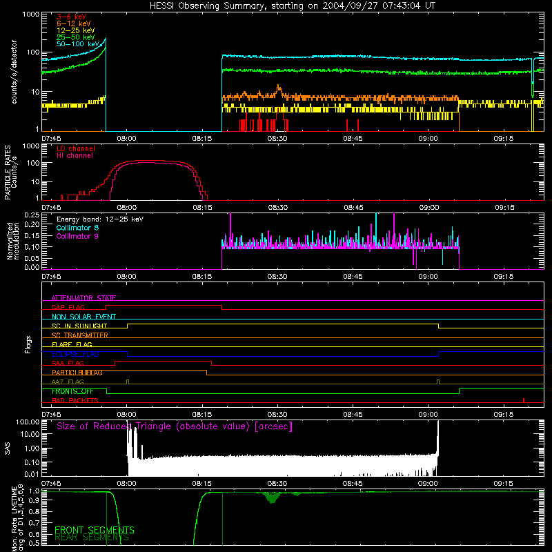Click the livetime dip near 08:30
Viewport: 552px width, 552px height.
pyautogui.click(x=272, y=498)
